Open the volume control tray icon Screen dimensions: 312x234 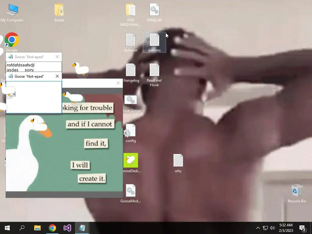272,228
